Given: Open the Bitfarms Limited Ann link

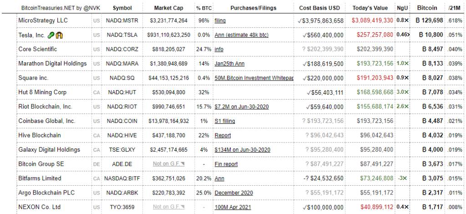Looking at the screenshot, I should pos(219,178).
